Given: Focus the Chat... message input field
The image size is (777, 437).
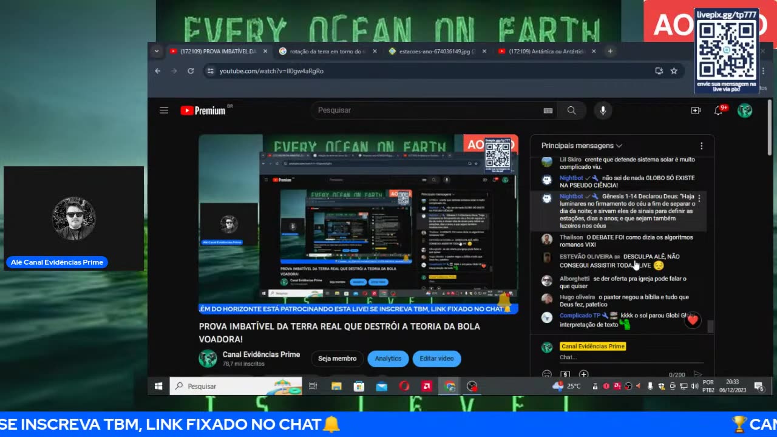Looking at the screenshot, I should pyautogui.click(x=631, y=357).
